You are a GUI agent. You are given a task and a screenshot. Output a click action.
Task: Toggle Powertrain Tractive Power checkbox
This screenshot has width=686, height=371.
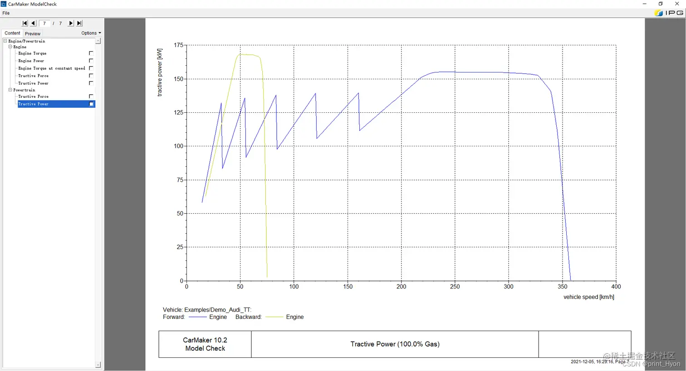[91, 104]
